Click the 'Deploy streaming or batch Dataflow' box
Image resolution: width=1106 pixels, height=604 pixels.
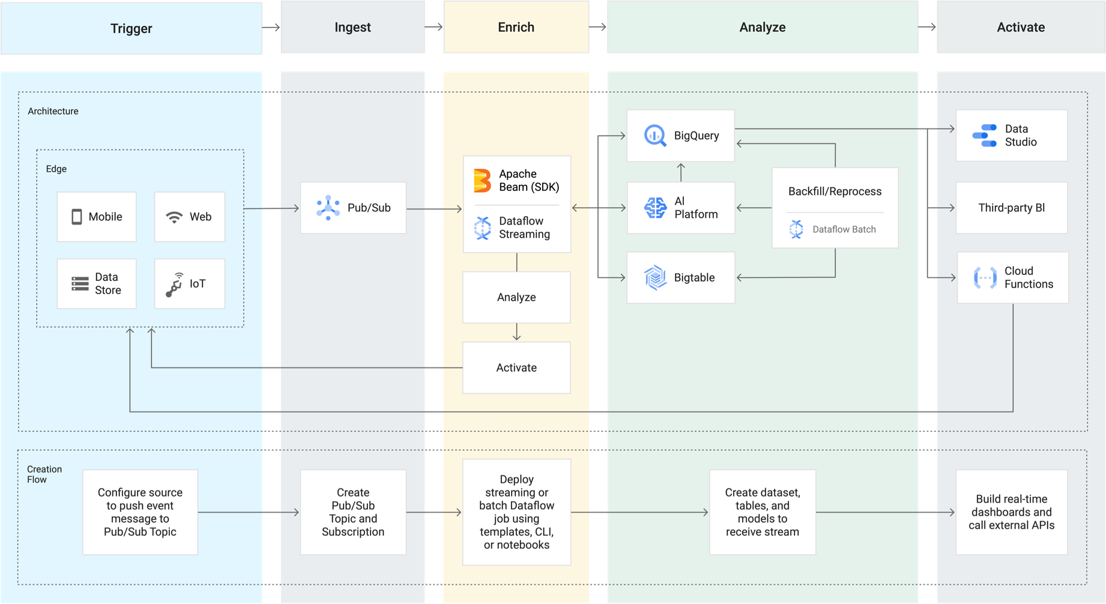[516, 512]
